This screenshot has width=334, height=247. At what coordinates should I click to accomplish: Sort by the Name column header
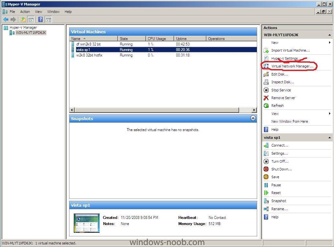point(93,38)
